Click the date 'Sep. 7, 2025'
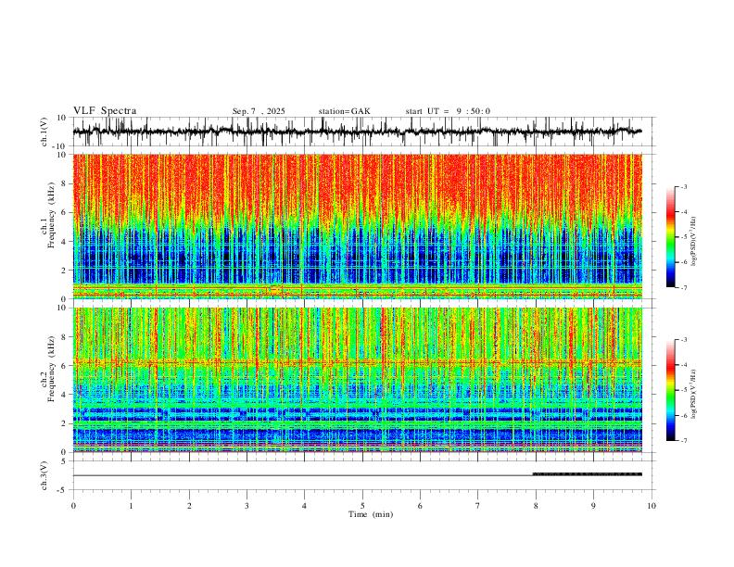 click(259, 111)
